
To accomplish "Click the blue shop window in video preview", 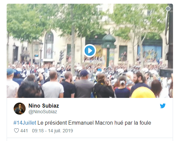I will pos(150,52).
